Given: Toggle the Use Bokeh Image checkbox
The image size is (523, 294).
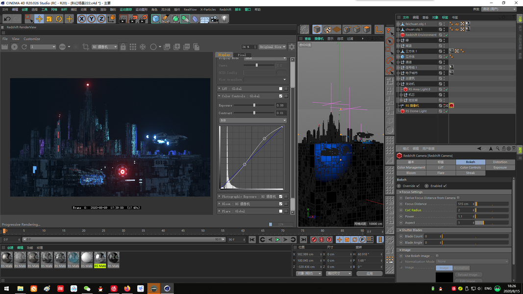Looking at the screenshot, I should [x=437, y=256].
